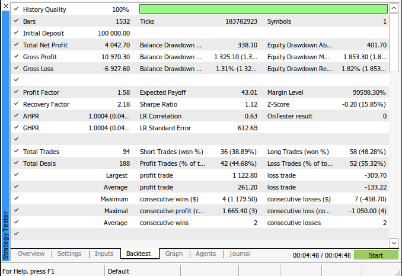Click the scroll up arrow button

394,8
